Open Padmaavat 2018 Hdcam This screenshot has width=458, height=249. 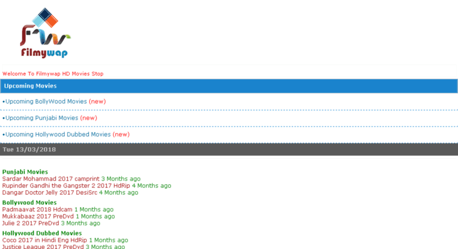click(x=37, y=210)
